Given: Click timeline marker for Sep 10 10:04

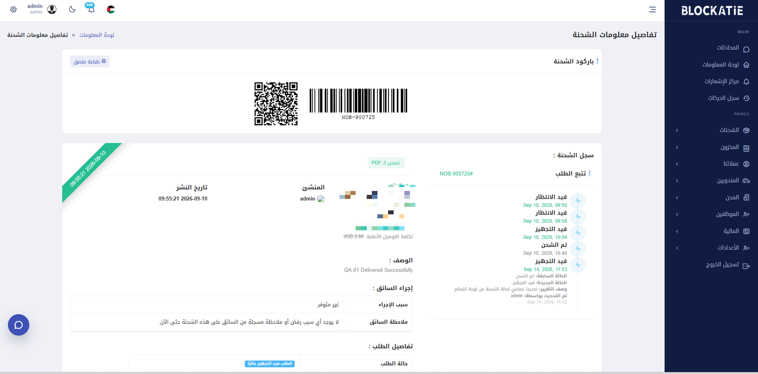Looking at the screenshot, I should point(578,233).
